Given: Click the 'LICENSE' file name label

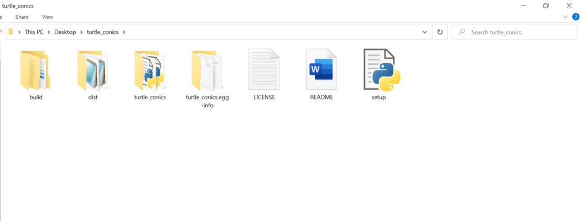Looking at the screenshot, I should [264, 97].
